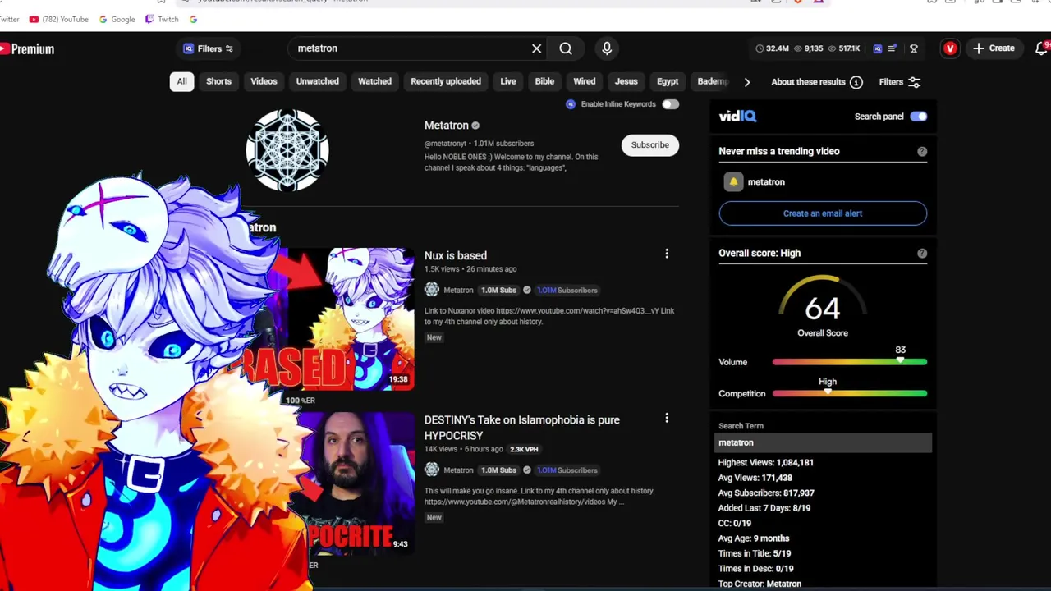Click help icon for Never miss a trending video
The width and height of the screenshot is (1051, 591).
(922, 151)
